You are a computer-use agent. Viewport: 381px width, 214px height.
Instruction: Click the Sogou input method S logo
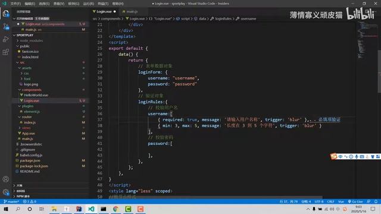[x=334, y=156]
